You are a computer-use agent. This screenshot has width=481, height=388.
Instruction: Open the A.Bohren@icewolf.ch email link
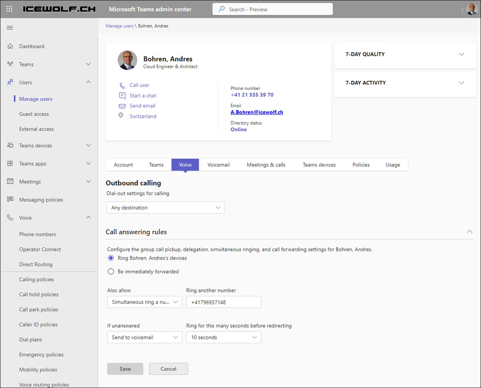[257, 112]
